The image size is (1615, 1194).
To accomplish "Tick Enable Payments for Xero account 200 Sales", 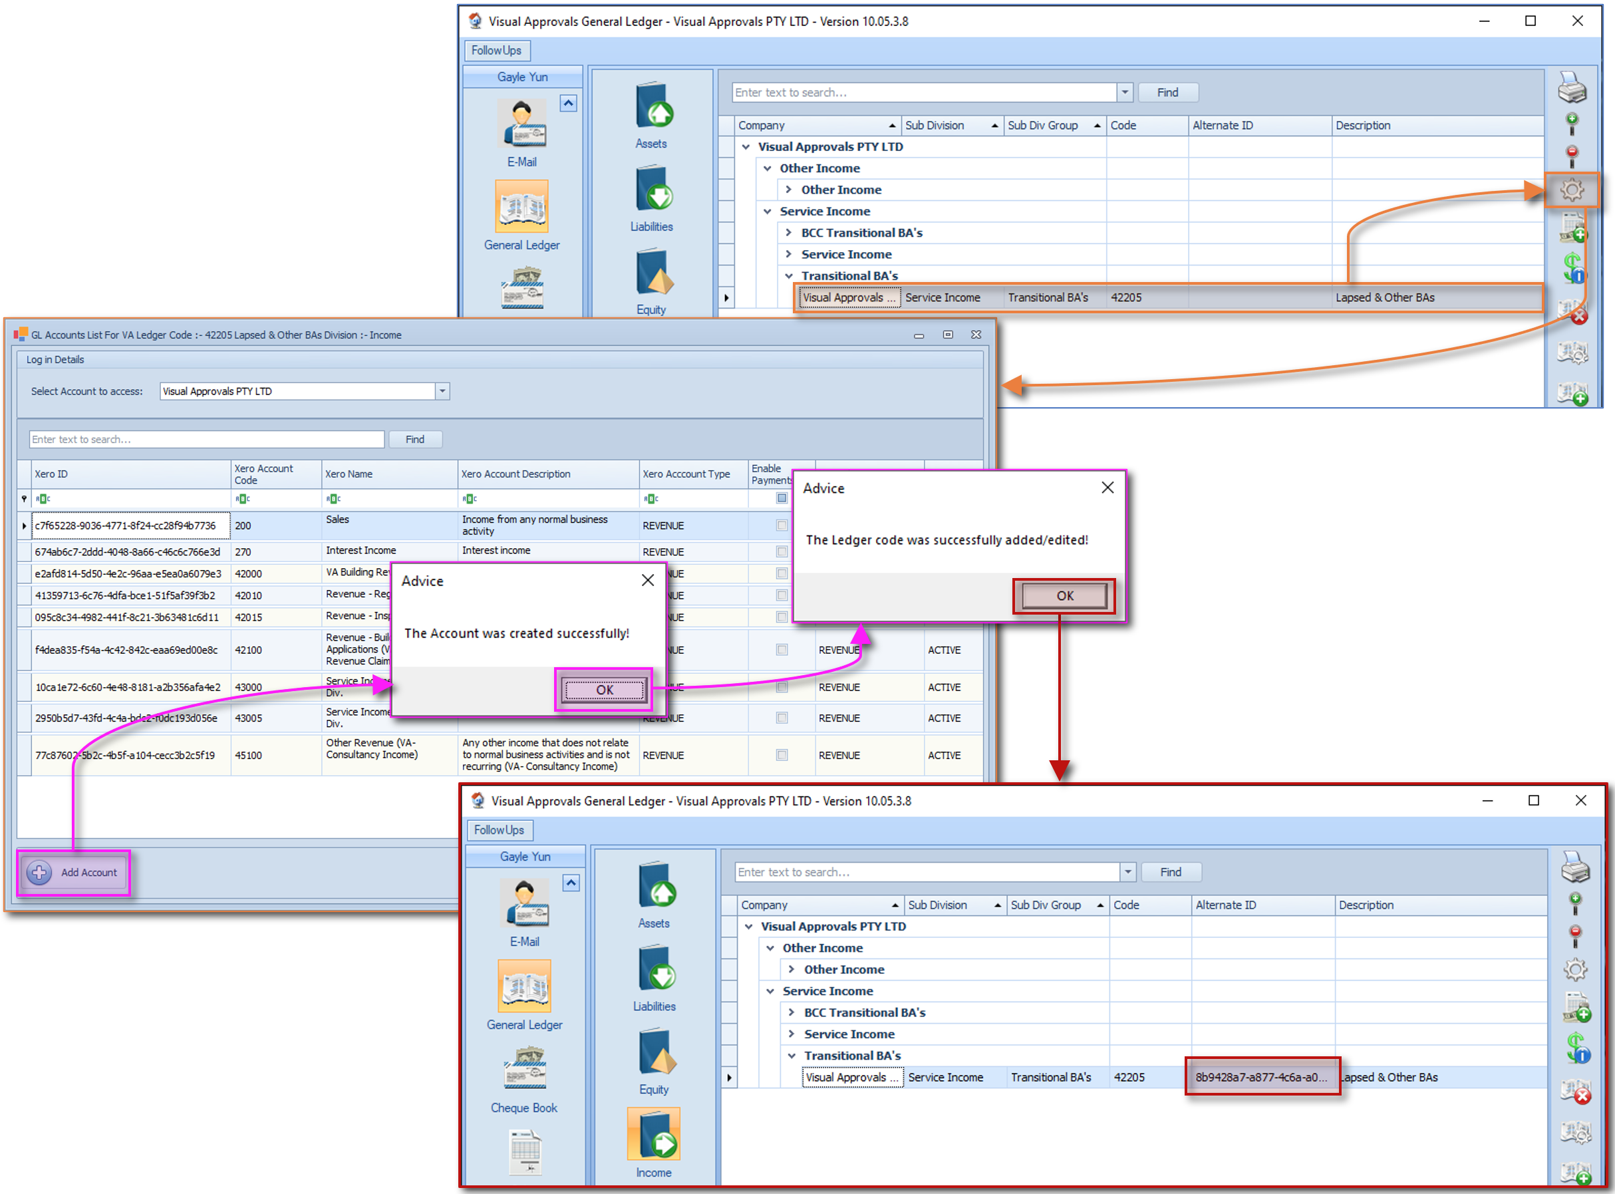I will point(781,525).
